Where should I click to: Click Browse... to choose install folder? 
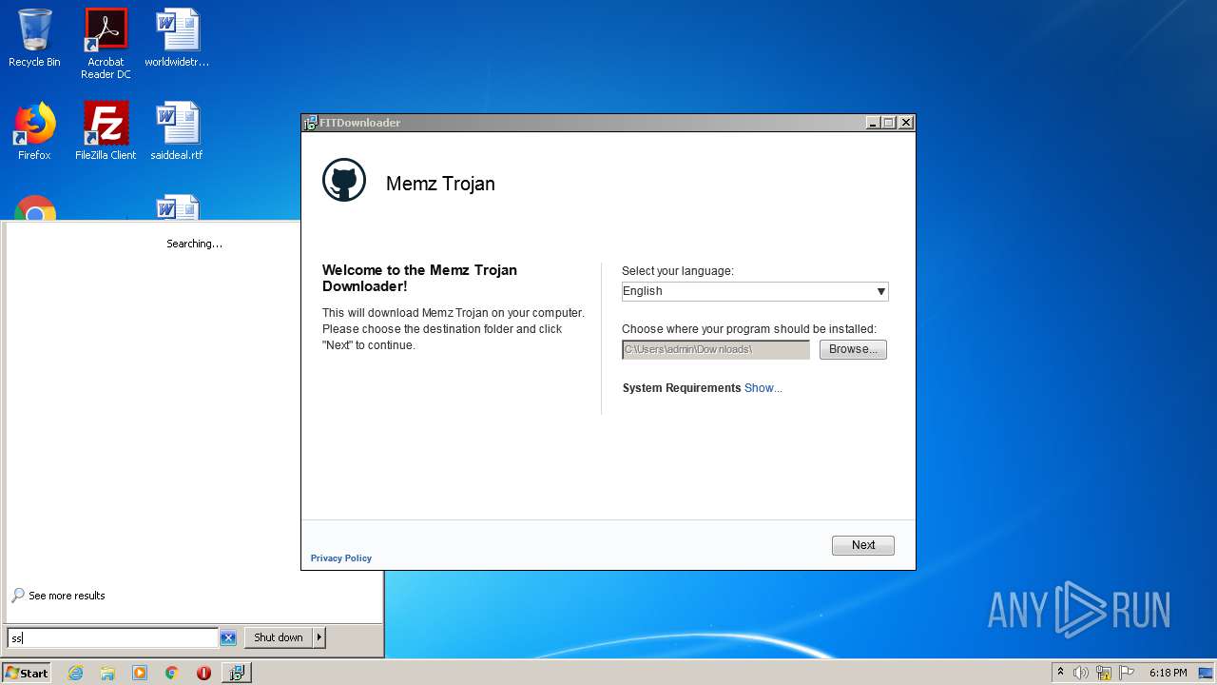pyautogui.click(x=853, y=349)
